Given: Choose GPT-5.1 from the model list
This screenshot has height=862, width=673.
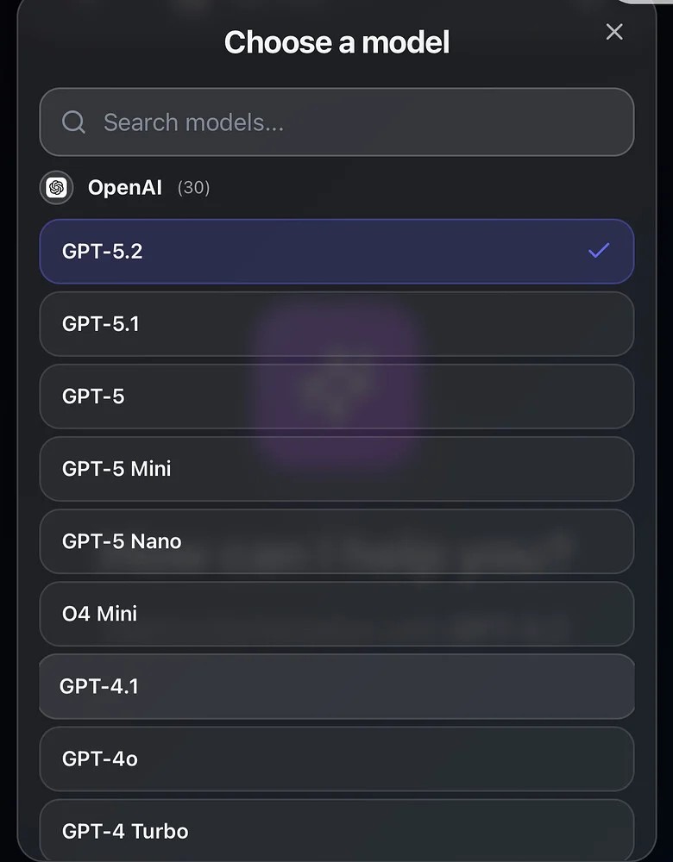Looking at the screenshot, I should [336, 324].
